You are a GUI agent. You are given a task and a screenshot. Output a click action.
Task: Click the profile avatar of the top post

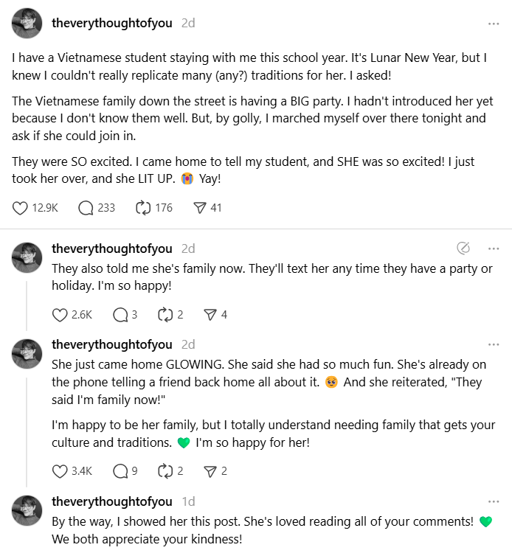tap(27, 24)
